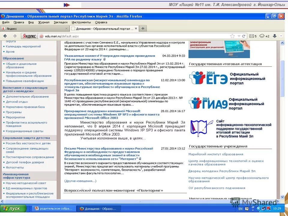
Task: Select the 'Домашняя - Образовательный портал' tab
Action: click(104, 29)
